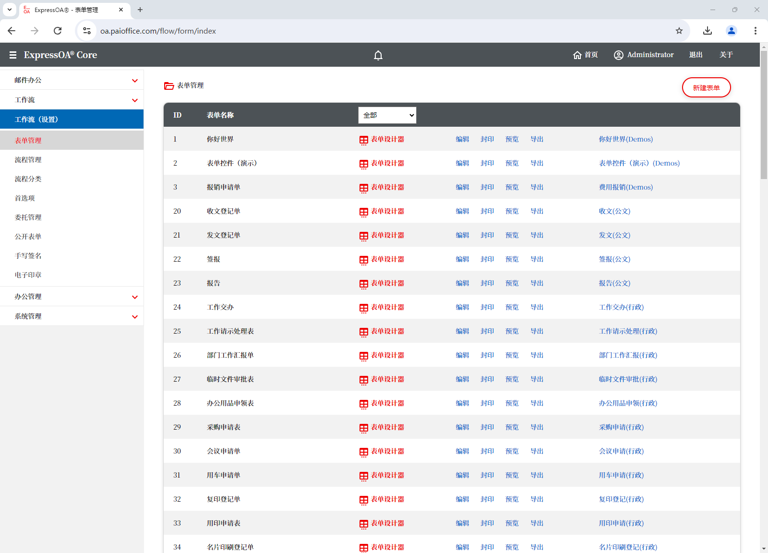Viewport: 768px width, 553px height.
Task: Open form designer icon for 会议申请单
Action: 364,452
